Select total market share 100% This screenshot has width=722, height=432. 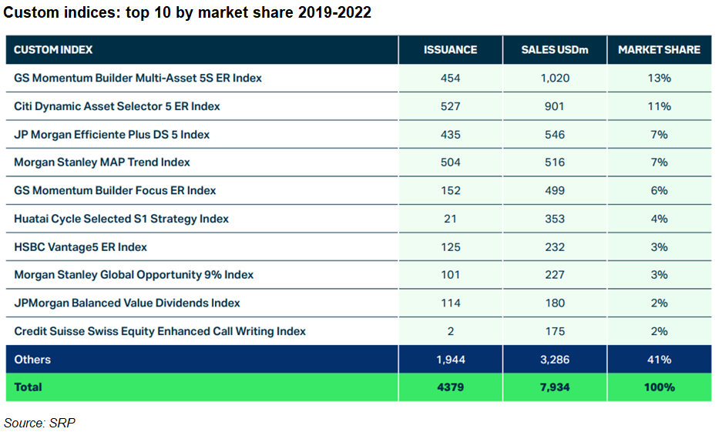pos(659,387)
